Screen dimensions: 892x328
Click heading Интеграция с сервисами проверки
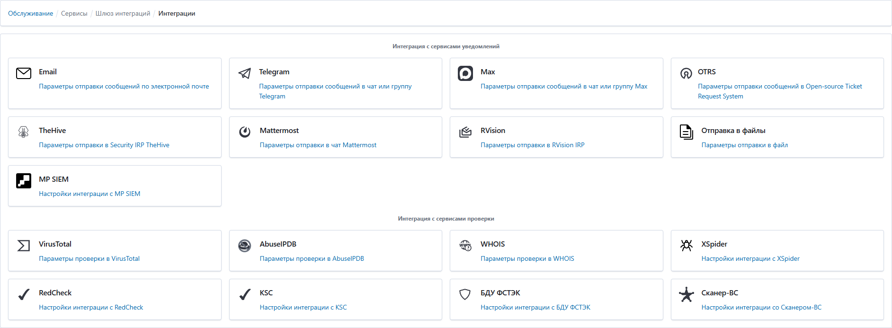pyautogui.click(x=446, y=219)
